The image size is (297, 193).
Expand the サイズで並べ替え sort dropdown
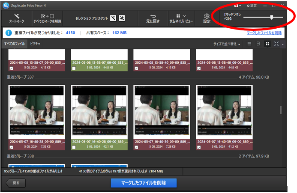pos(227,44)
